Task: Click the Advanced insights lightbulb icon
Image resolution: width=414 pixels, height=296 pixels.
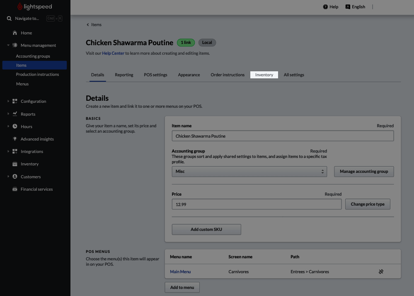Action: pos(15,138)
